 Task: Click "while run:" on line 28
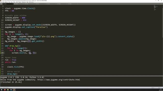coord(11,62)
